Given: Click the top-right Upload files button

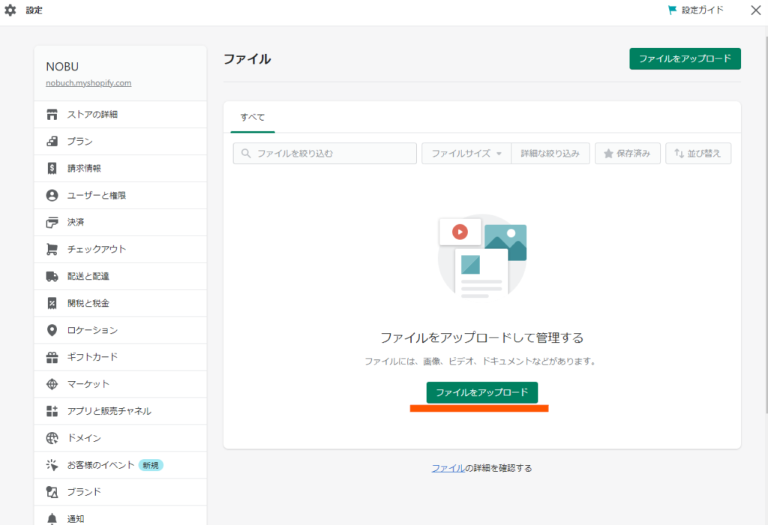Looking at the screenshot, I should (x=685, y=58).
